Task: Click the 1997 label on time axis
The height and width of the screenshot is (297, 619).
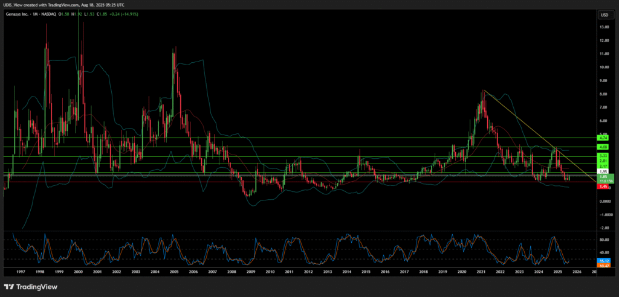Action: [21, 272]
